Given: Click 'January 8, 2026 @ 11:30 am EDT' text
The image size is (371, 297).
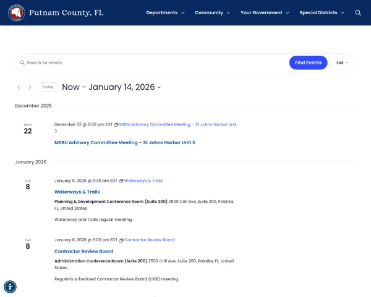Looking at the screenshot, I should tap(86, 181).
